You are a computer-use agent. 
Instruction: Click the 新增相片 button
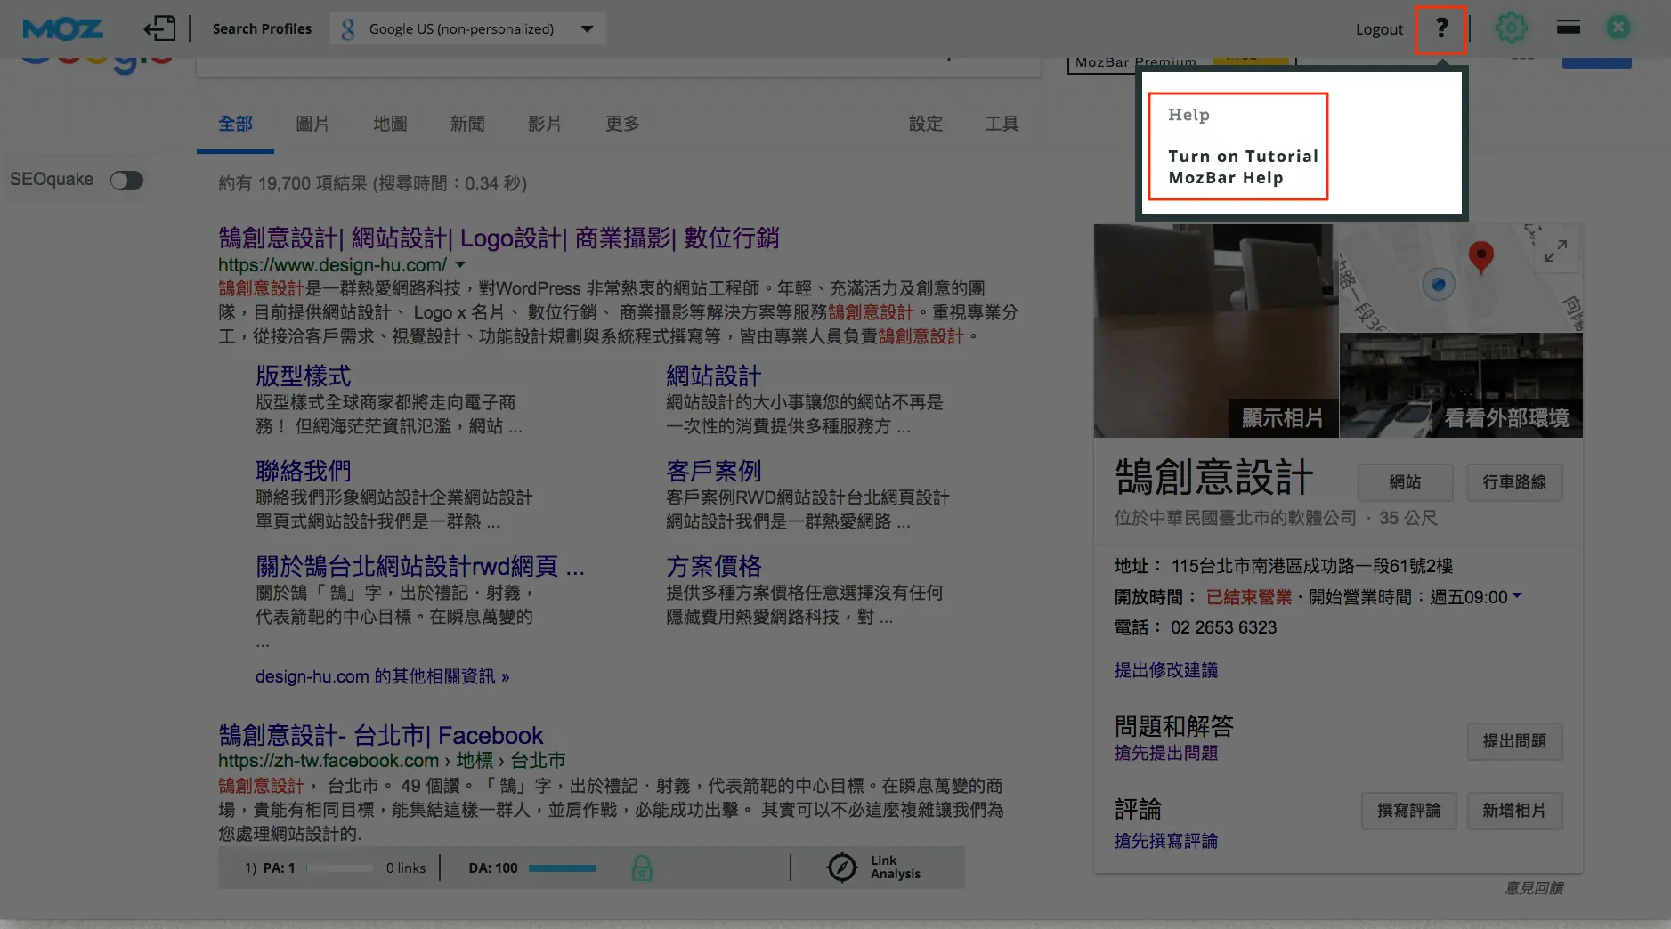point(1514,811)
